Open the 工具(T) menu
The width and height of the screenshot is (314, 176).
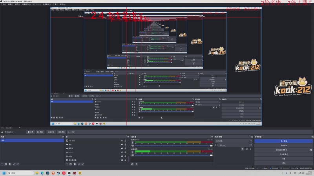pos(55,4)
